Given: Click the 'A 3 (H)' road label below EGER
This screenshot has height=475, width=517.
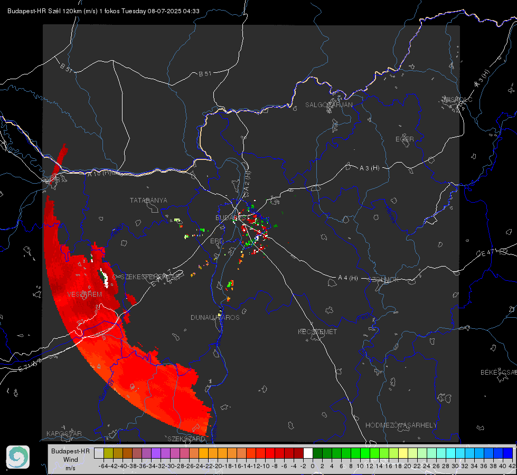Looking at the screenshot, I should point(369,168).
